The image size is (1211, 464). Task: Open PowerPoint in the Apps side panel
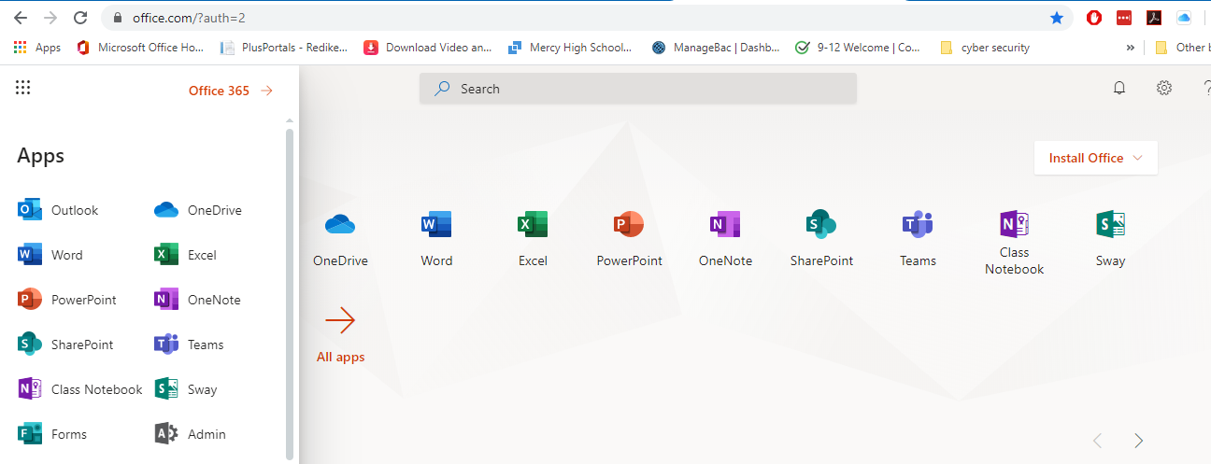pyautogui.click(x=67, y=300)
